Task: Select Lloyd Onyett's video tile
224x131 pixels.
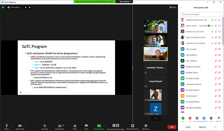Action: 156,81
